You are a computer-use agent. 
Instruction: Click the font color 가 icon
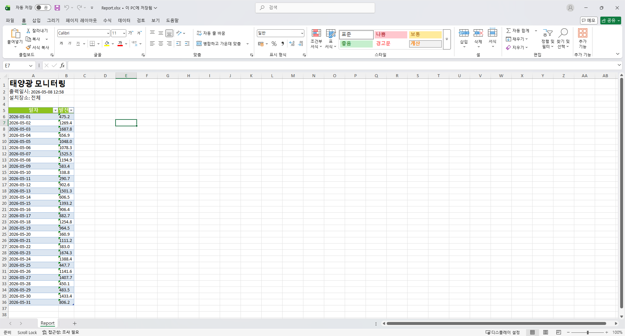(120, 44)
